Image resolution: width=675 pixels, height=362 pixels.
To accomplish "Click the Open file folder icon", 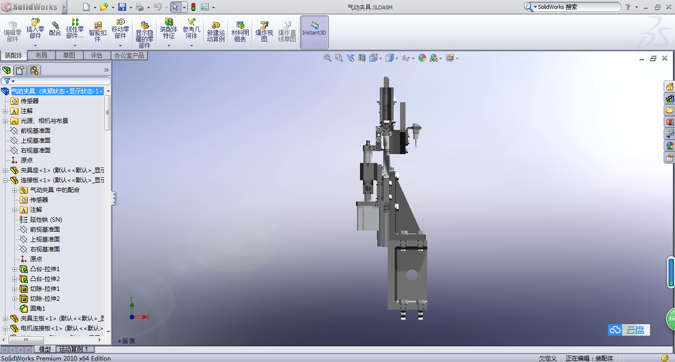I will click(x=104, y=7).
